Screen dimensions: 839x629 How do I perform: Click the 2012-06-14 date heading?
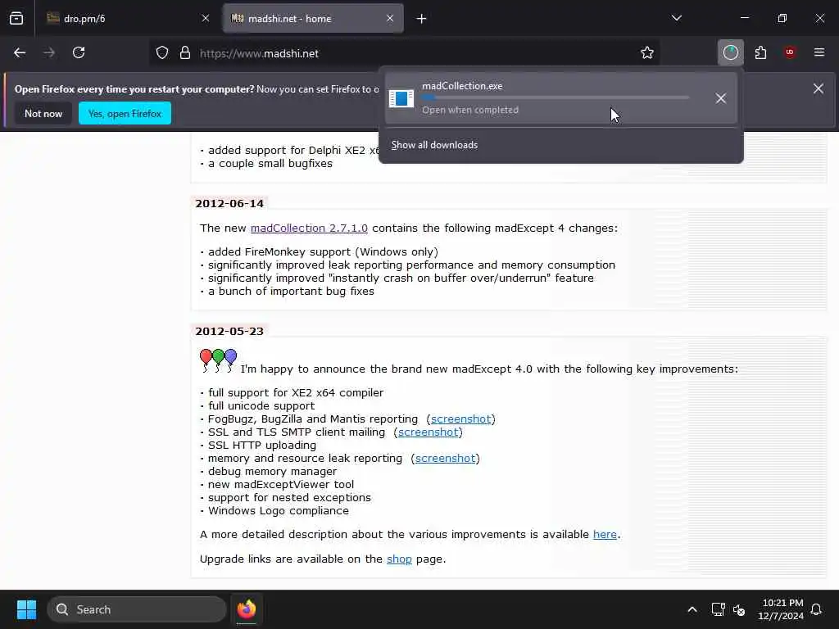coord(229,204)
